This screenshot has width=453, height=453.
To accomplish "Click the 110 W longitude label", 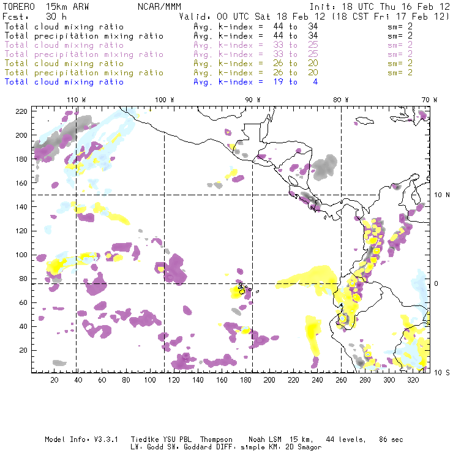I will 76,99.
